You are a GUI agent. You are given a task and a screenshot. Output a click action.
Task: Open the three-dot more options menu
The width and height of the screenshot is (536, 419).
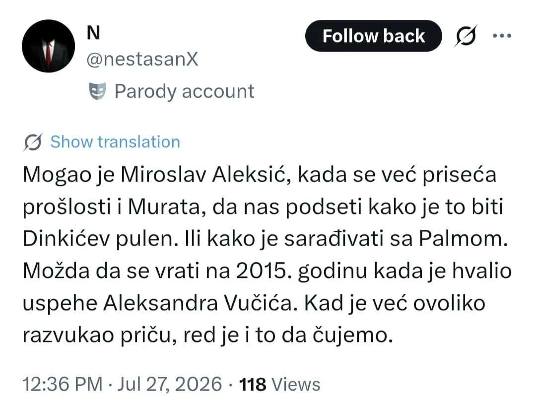(x=502, y=36)
